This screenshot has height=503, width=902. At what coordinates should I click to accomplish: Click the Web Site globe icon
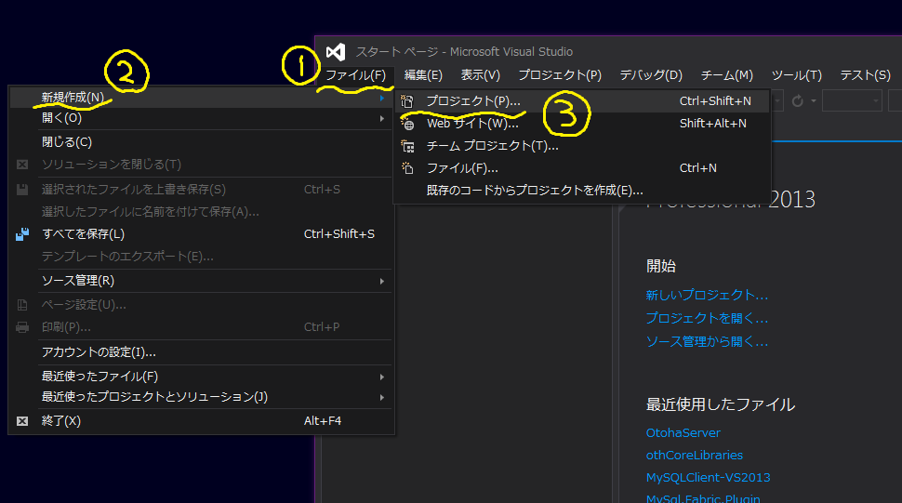[407, 124]
